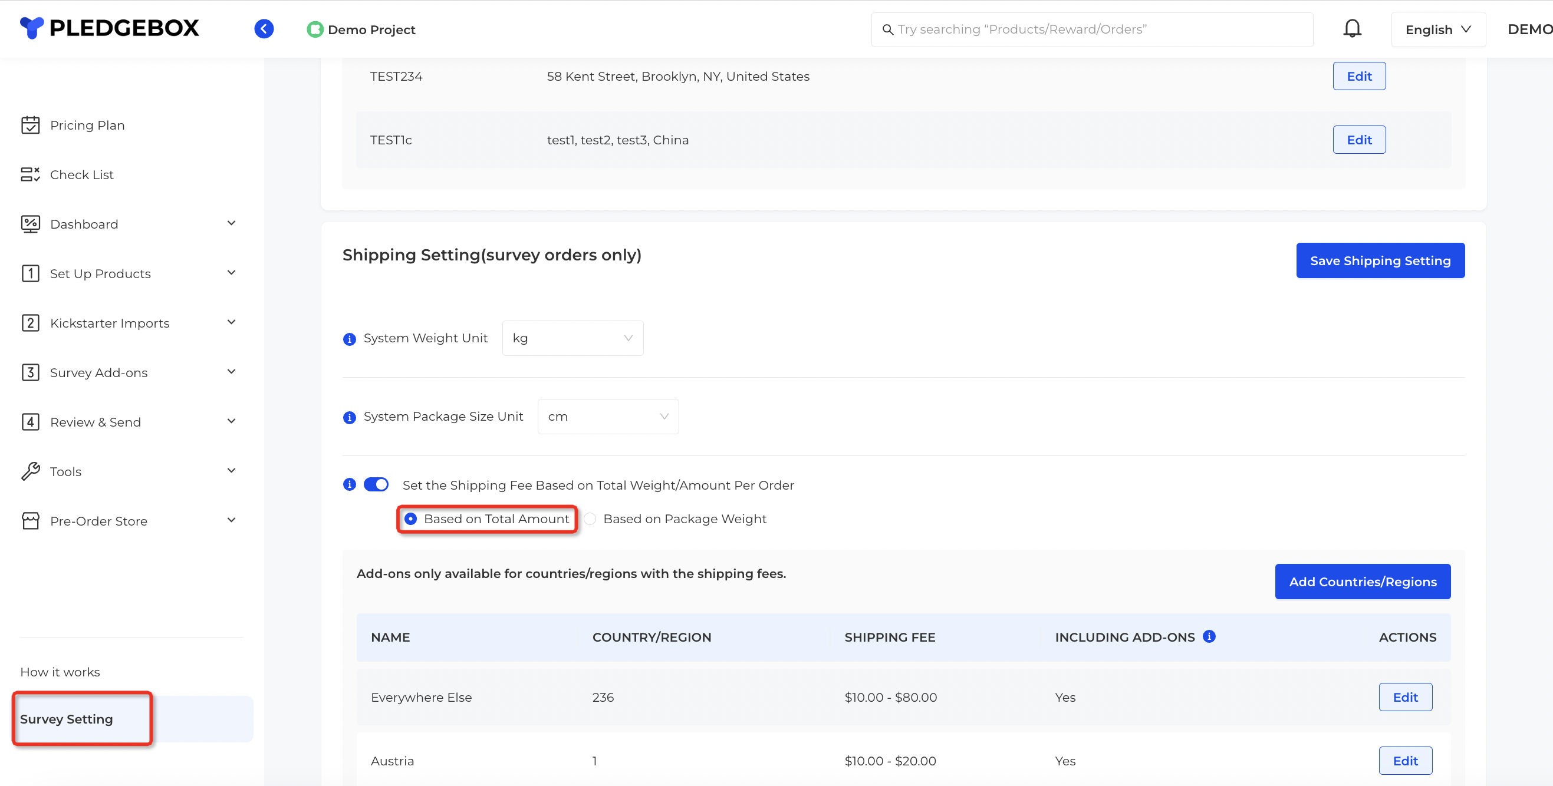Edit the TEST234 address row
The height and width of the screenshot is (786, 1553).
pos(1359,77)
